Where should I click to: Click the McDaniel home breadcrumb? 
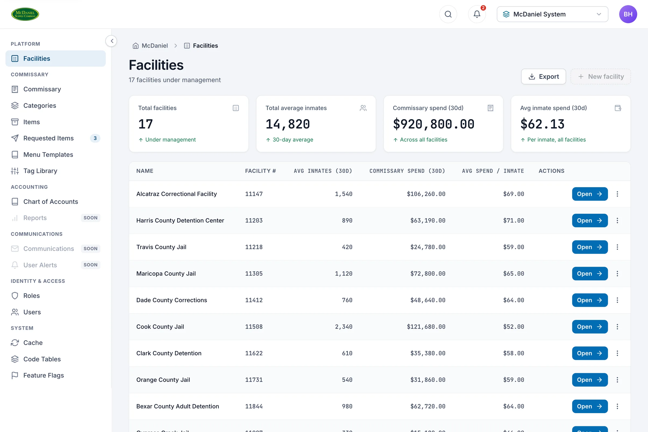tap(150, 46)
